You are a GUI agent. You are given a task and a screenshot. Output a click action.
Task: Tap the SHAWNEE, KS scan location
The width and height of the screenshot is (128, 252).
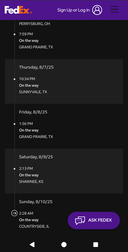31,182
